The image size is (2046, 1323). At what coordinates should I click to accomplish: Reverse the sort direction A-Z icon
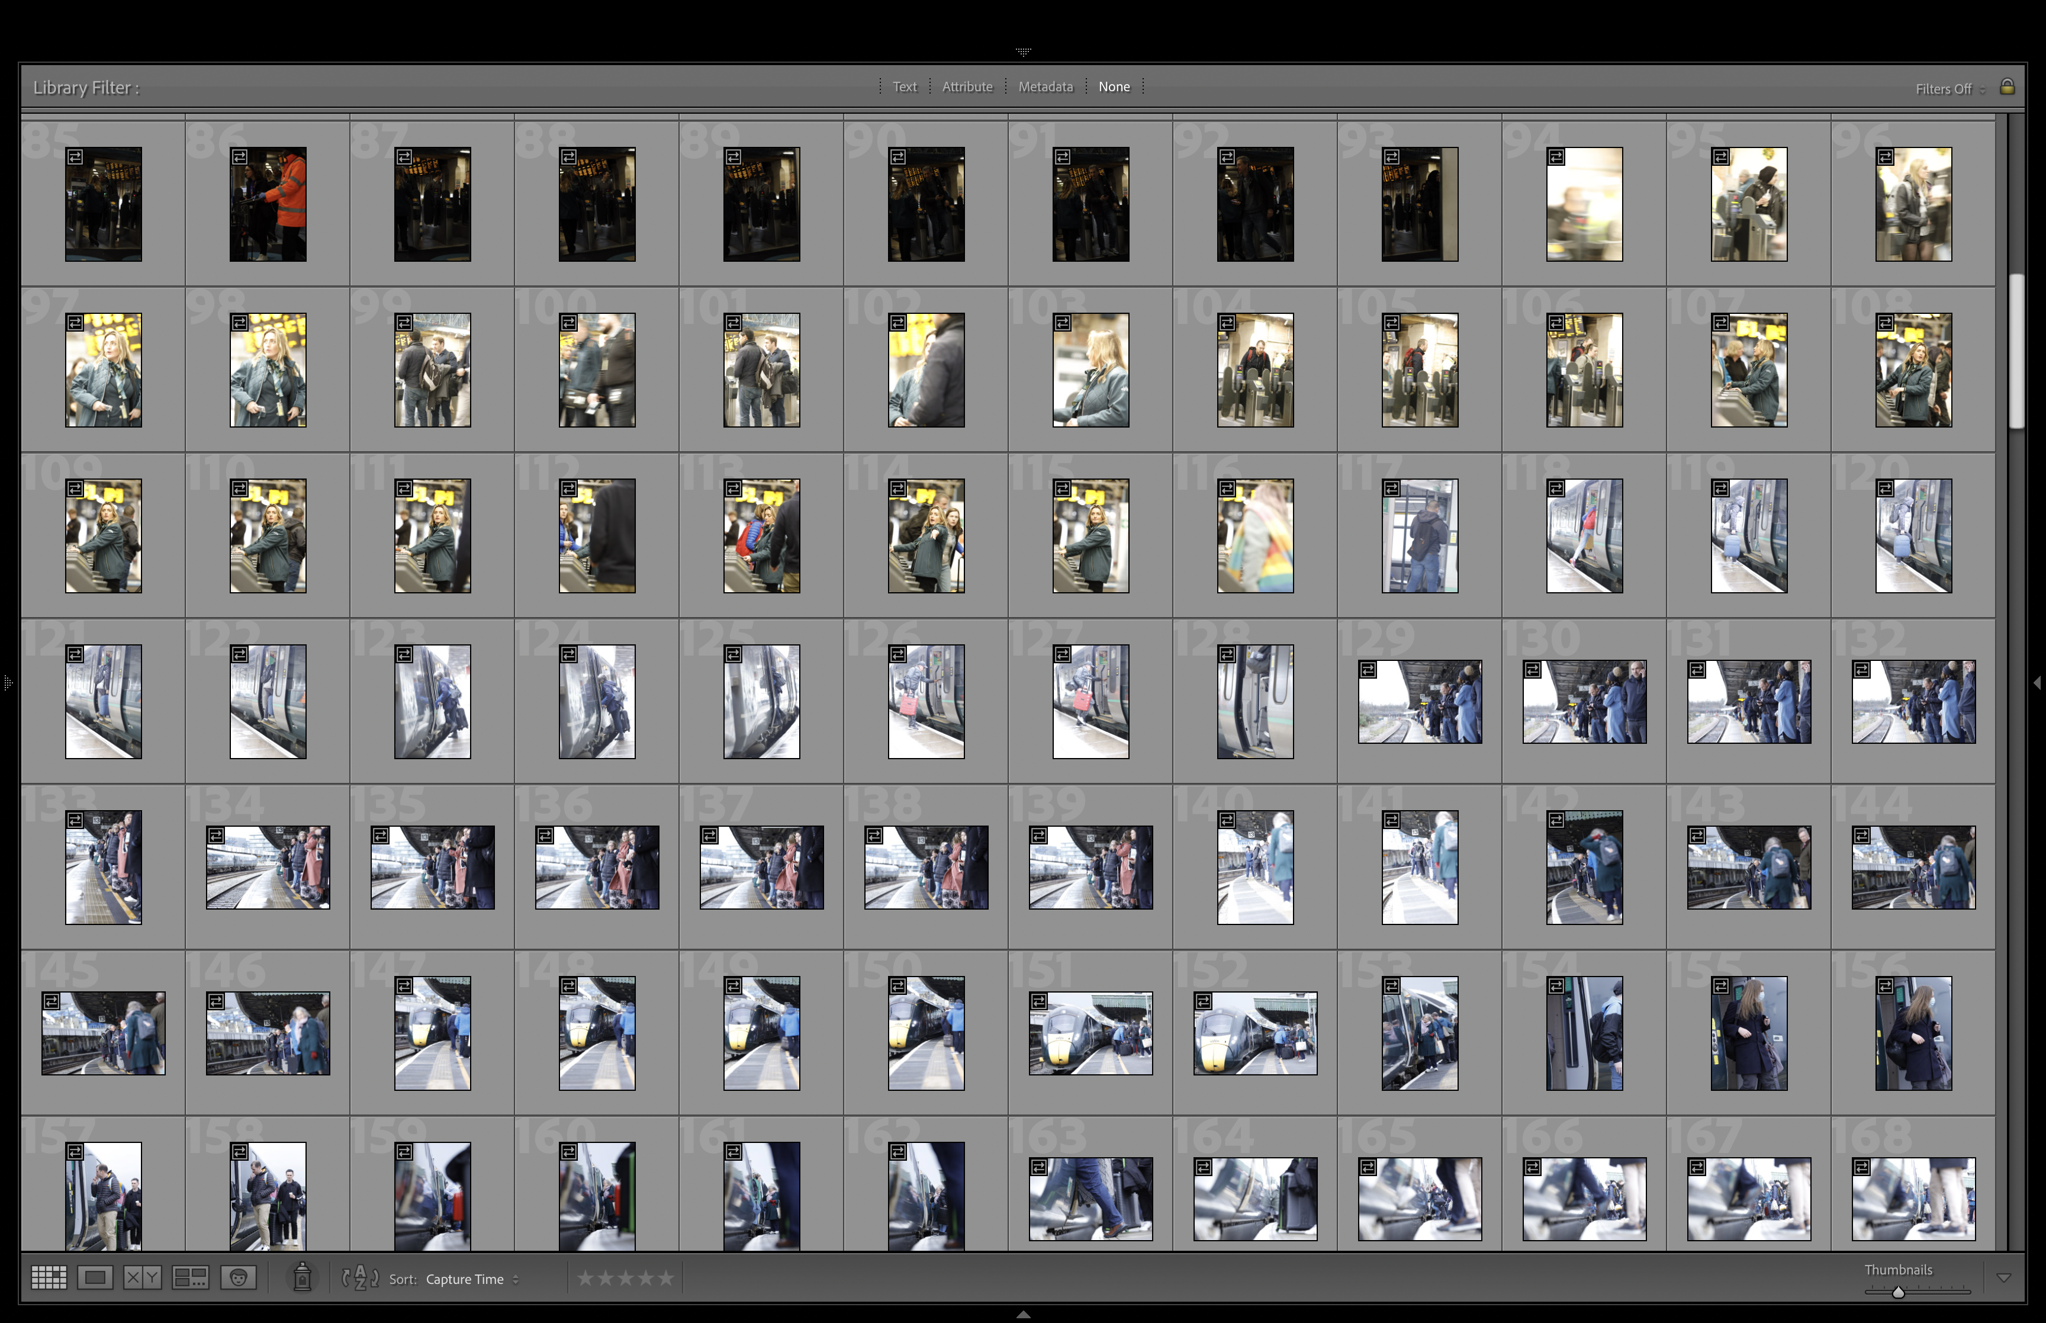[x=361, y=1279]
